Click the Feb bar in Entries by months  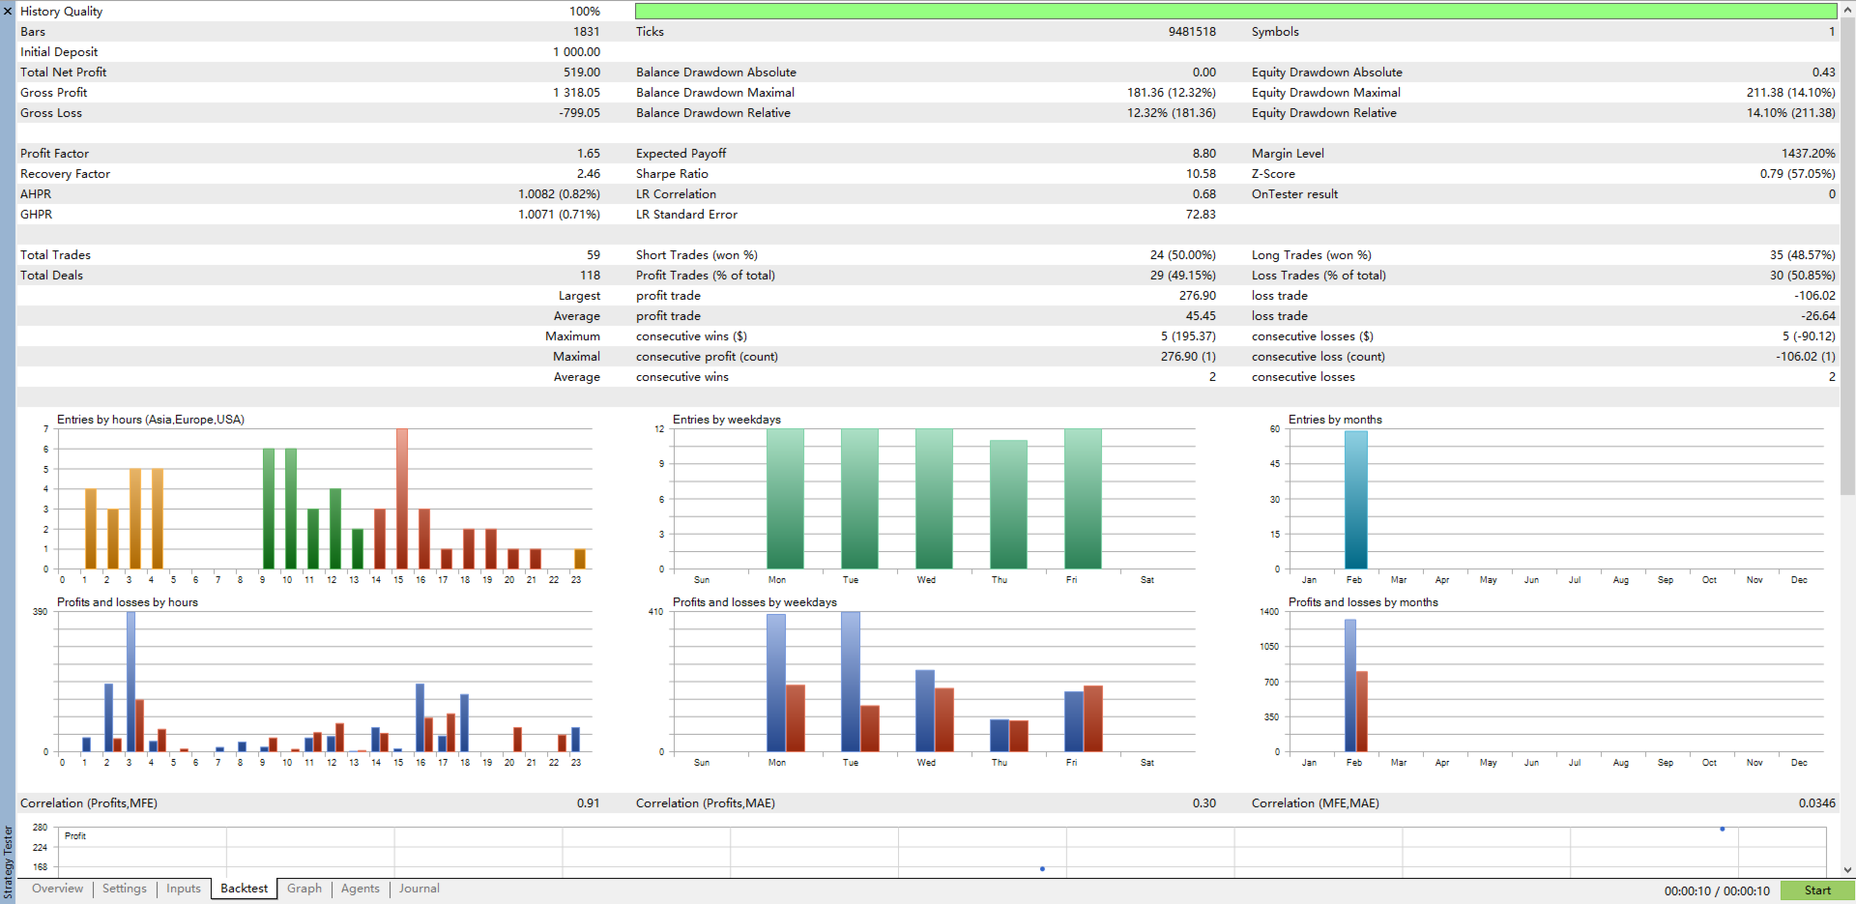[1356, 500]
